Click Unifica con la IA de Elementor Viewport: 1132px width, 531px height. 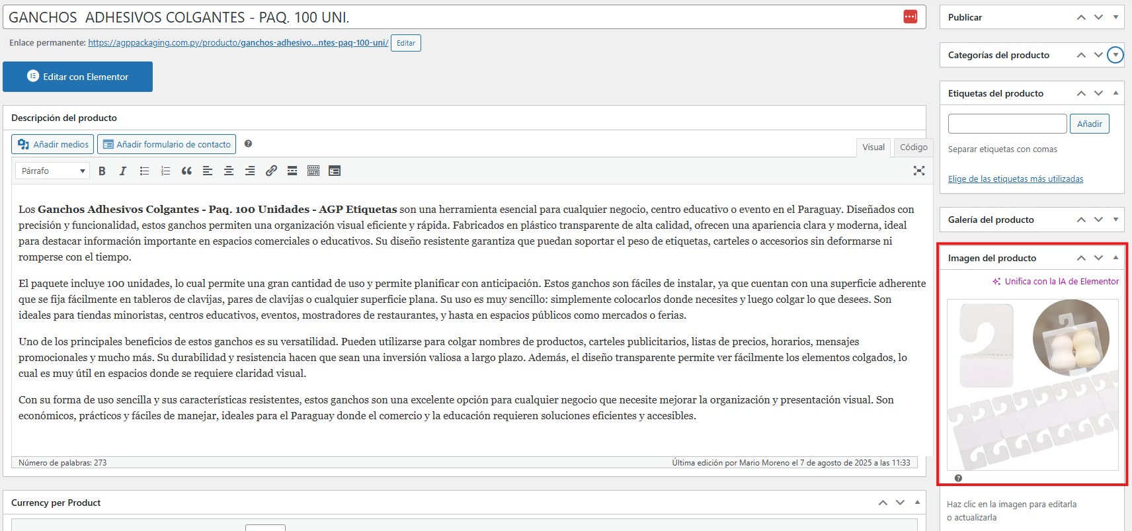coord(1055,281)
